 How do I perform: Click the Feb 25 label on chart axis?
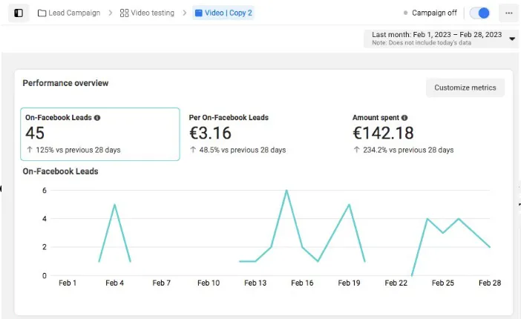click(x=443, y=283)
